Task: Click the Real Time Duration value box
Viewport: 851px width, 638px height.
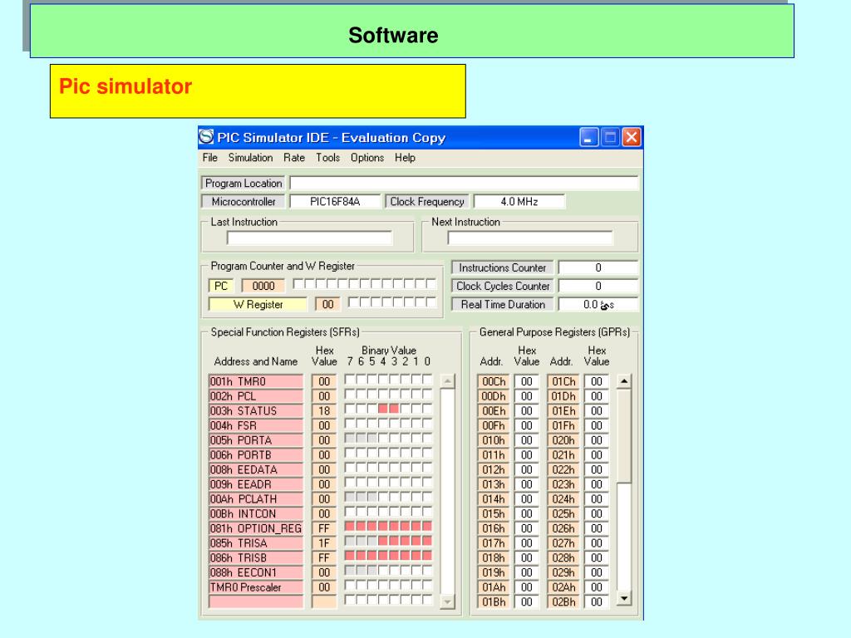Action: pyautogui.click(x=598, y=304)
